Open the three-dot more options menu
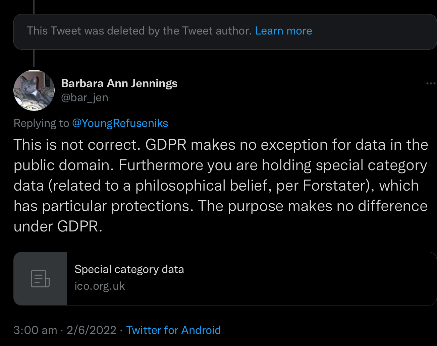The height and width of the screenshot is (346, 437). [x=431, y=83]
